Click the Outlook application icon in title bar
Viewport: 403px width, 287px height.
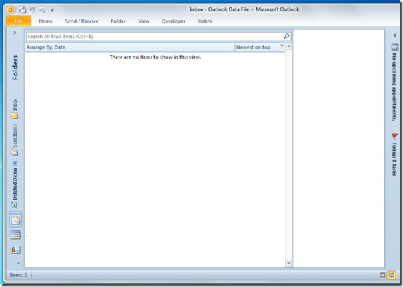[x=10, y=10]
